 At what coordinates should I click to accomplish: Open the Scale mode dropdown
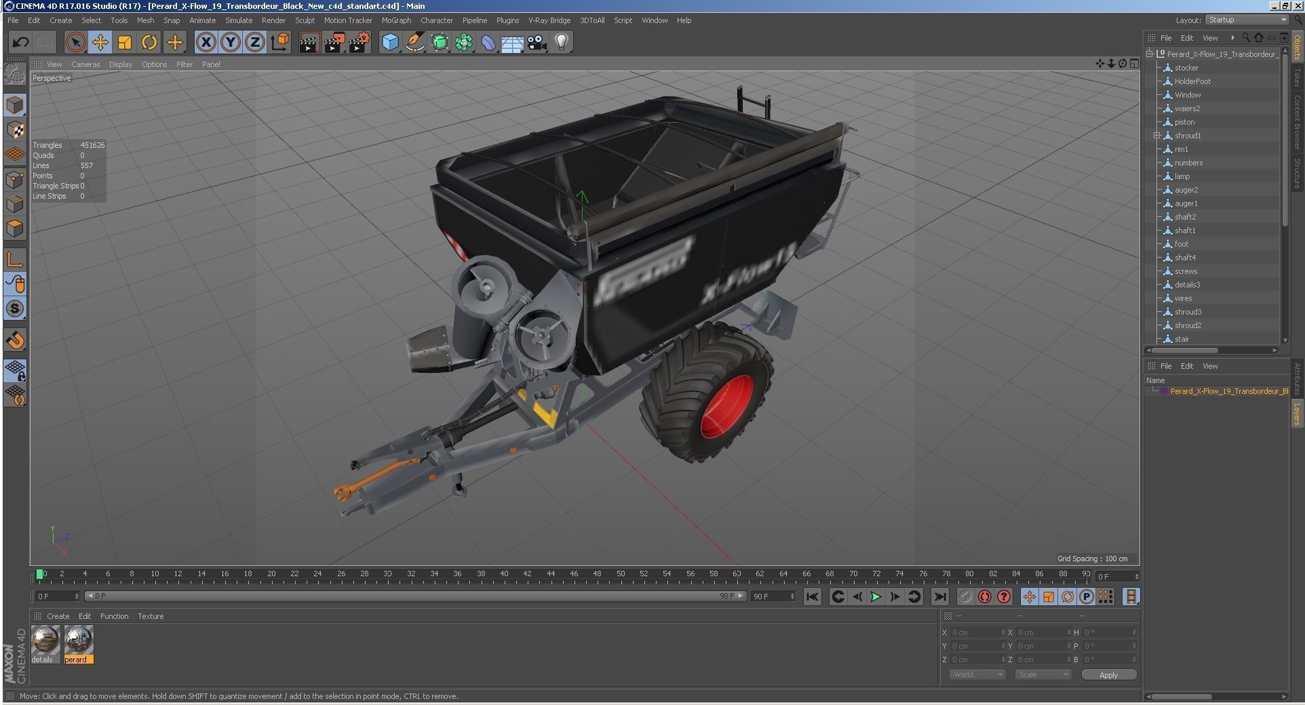tap(1043, 674)
